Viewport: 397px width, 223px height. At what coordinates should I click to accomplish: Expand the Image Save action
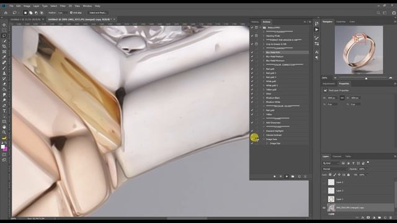(x=264, y=139)
